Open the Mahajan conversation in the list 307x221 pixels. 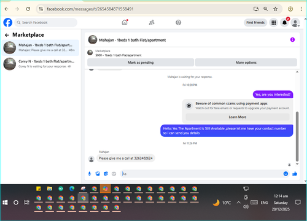click(x=41, y=47)
